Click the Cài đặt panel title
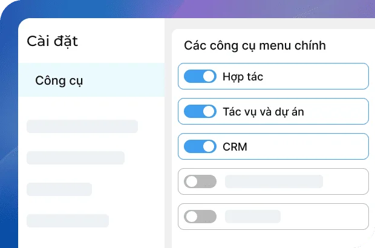Image resolution: width=375 pixels, height=248 pixels. [x=53, y=41]
